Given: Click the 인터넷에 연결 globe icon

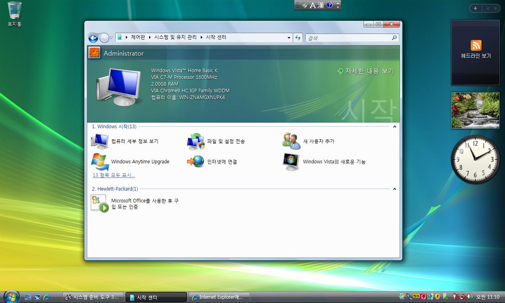Looking at the screenshot, I should pos(196,162).
